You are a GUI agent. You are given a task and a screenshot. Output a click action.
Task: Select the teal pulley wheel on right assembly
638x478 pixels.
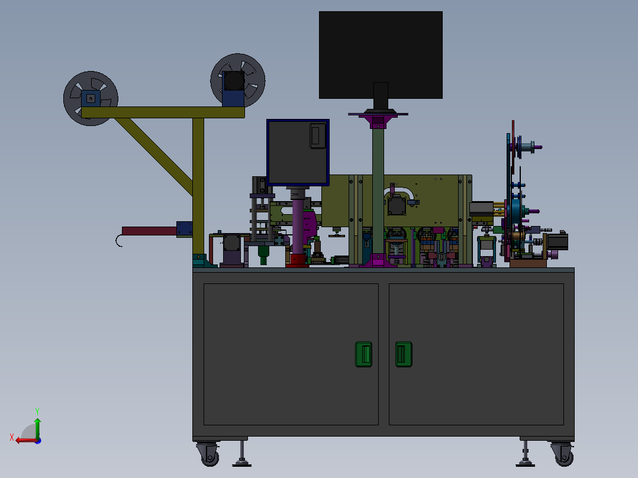coord(516,211)
